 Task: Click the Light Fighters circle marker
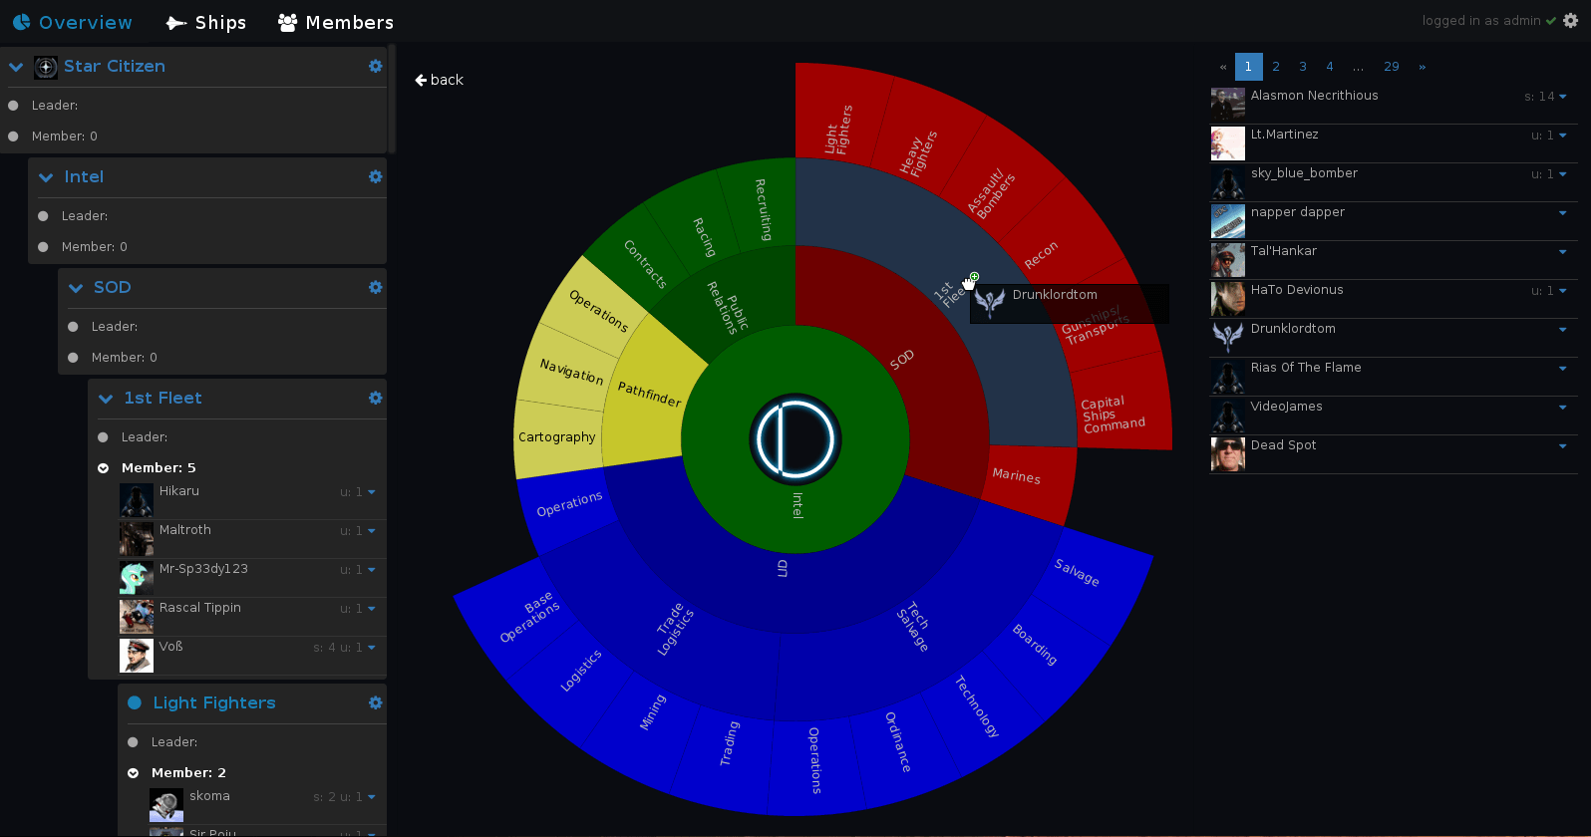[x=135, y=702]
